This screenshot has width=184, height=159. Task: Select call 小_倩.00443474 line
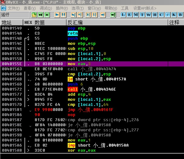coord(92,69)
